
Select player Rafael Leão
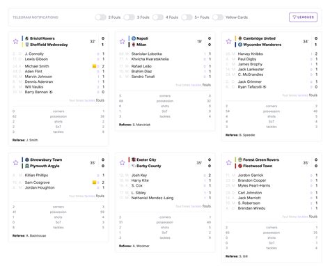click(x=141, y=66)
